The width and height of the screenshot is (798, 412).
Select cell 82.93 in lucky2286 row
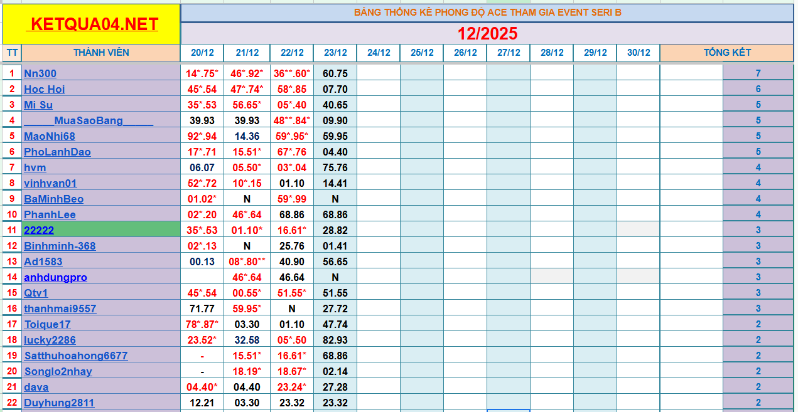pos(335,340)
